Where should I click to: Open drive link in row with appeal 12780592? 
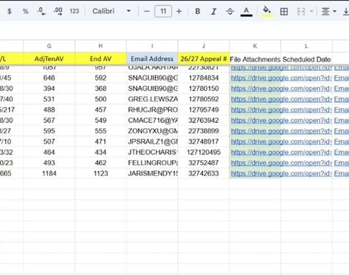pyautogui.click(x=282, y=99)
